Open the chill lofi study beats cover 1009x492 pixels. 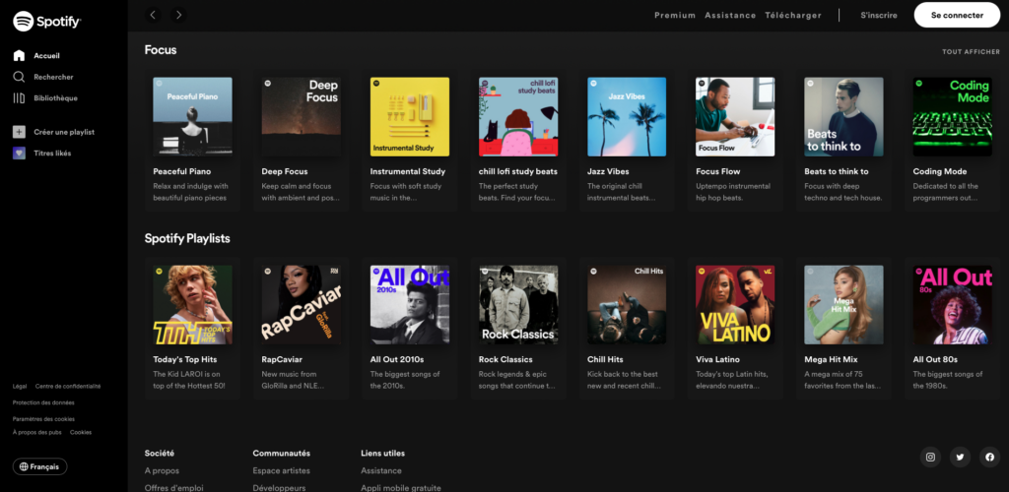point(518,117)
